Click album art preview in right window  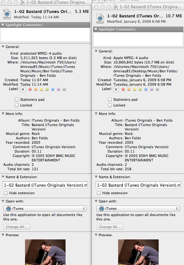coord(138,252)
